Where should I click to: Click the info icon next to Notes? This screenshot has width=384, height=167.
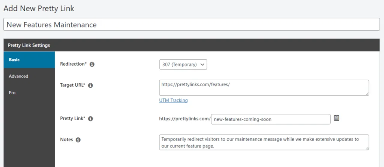click(x=78, y=140)
